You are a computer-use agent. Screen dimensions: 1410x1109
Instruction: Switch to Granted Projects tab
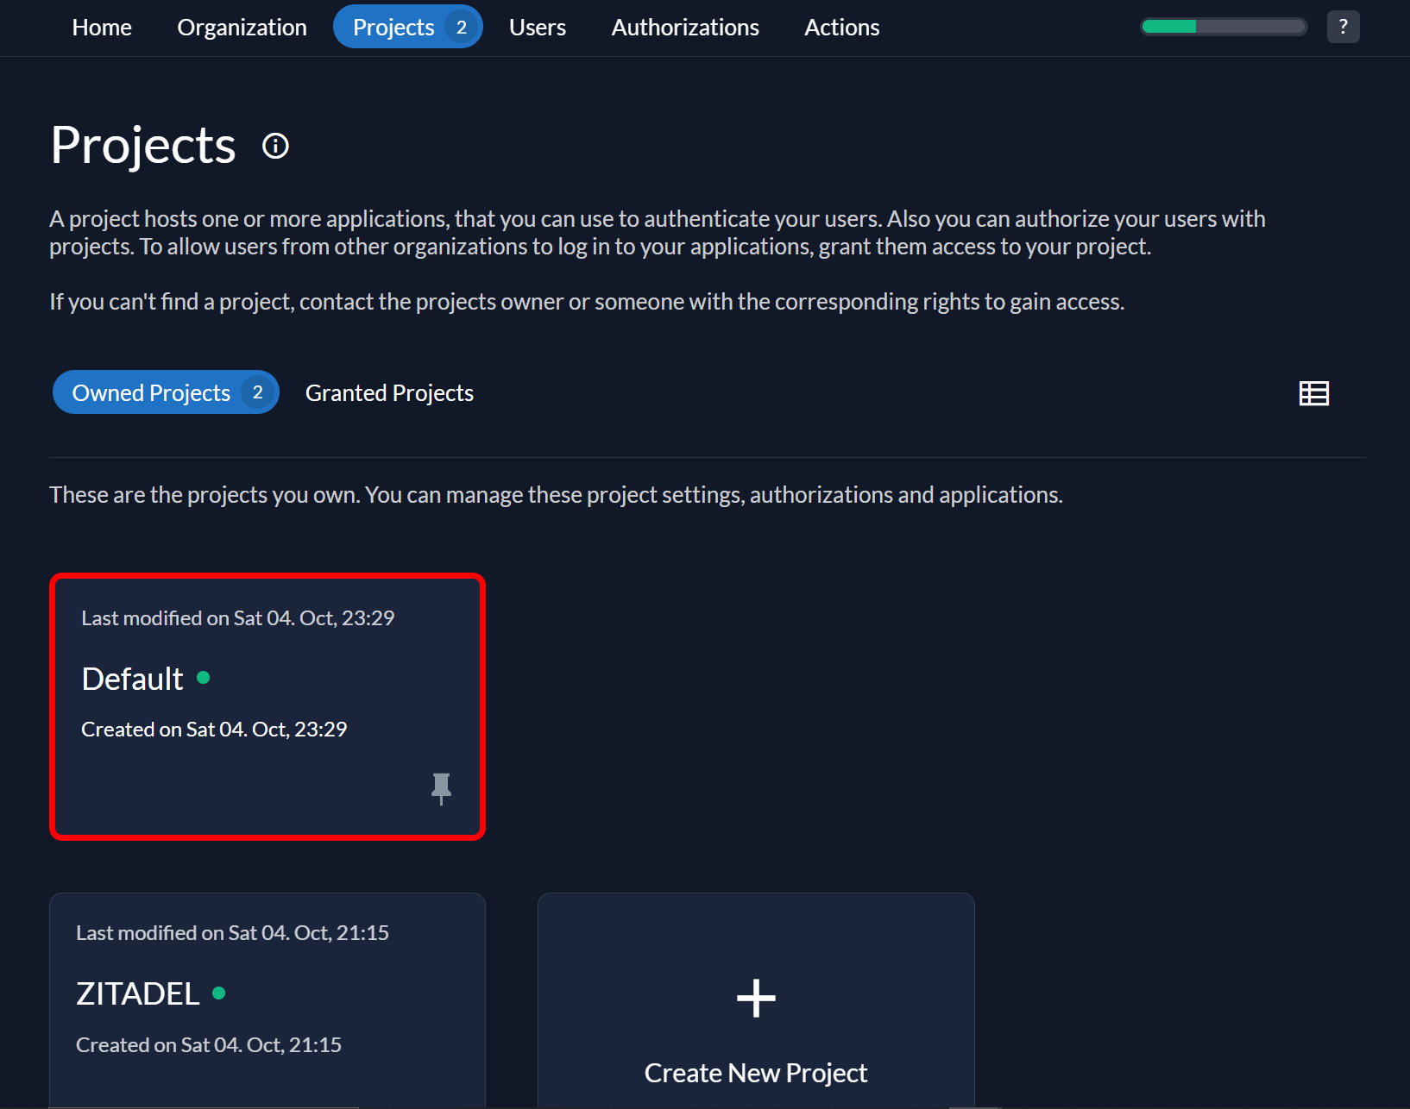[x=389, y=393]
